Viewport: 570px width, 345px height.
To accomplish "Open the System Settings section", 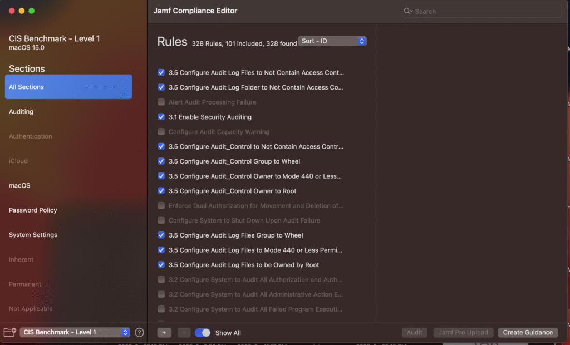I will (33, 235).
